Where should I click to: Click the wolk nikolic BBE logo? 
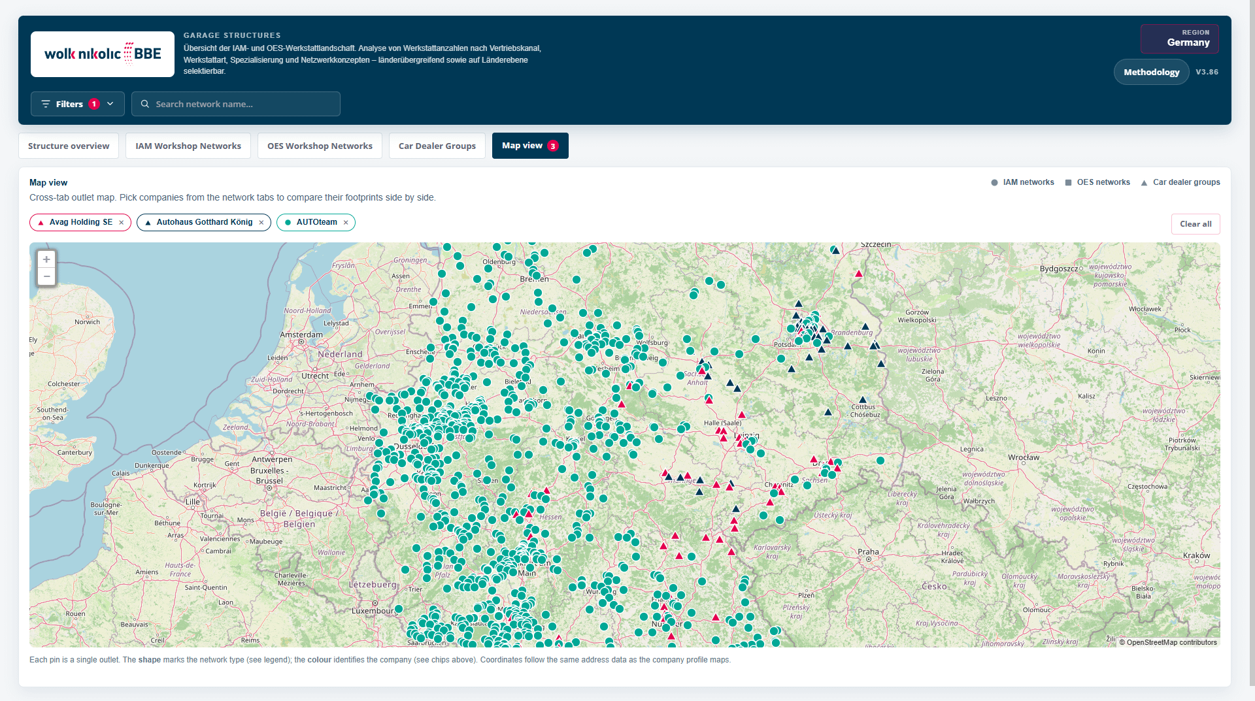[x=103, y=54]
